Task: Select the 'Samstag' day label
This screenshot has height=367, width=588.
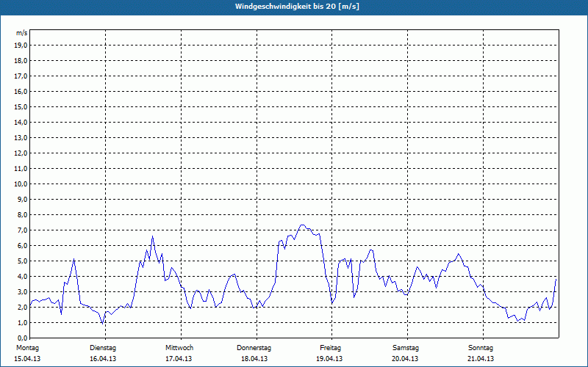Action: [x=406, y=348]
